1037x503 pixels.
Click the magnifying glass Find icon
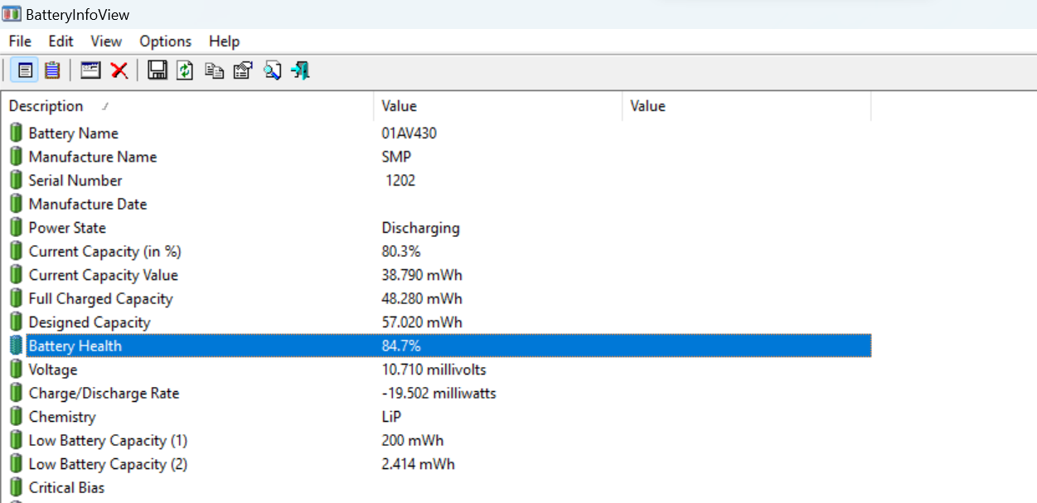tap(272, 70)
